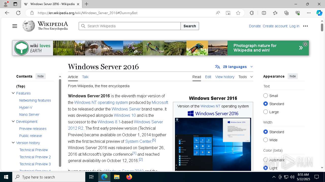This screenshot has height=182, width=325.
Task: Select Large text size
Action: coord(266,112)
